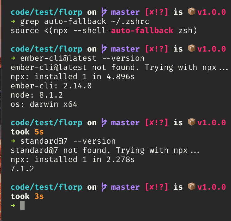Click the 'npx: installed 1 in 4.896s' line
231x221 pixels.
click(72, 77)
